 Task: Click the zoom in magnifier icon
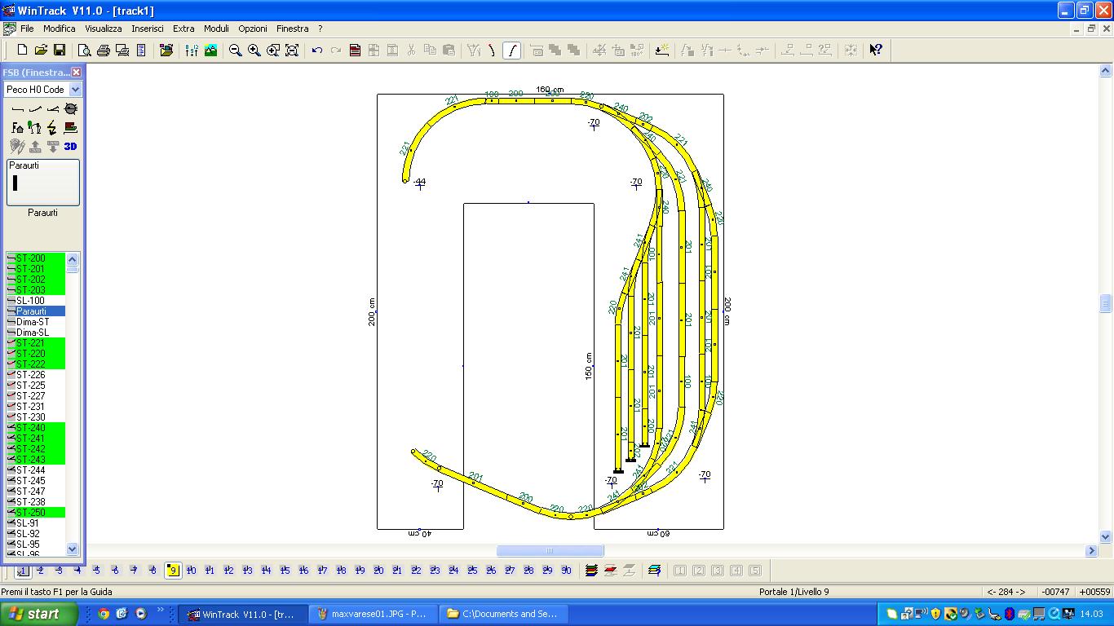tap(254, 51)
